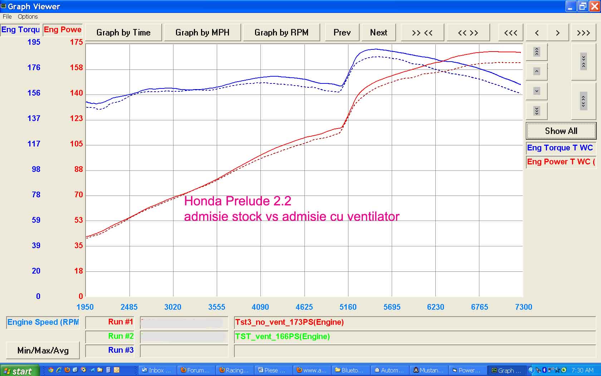This screenshot has height=376, width=601.
Task: Open Chrome from the quick launch bar
Action: tap(51, 370)
